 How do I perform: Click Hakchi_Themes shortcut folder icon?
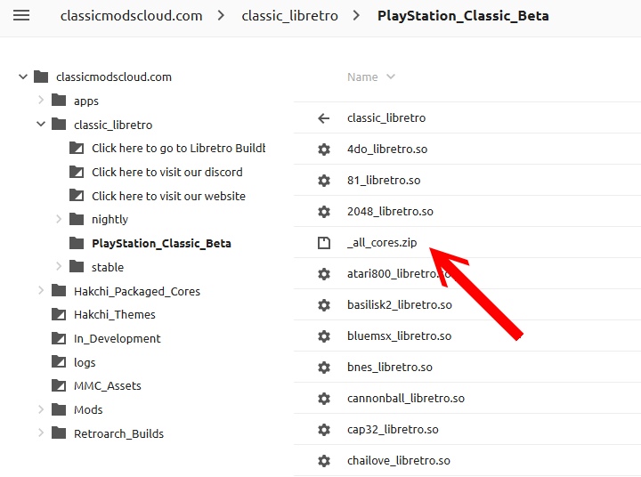point(59,314)
